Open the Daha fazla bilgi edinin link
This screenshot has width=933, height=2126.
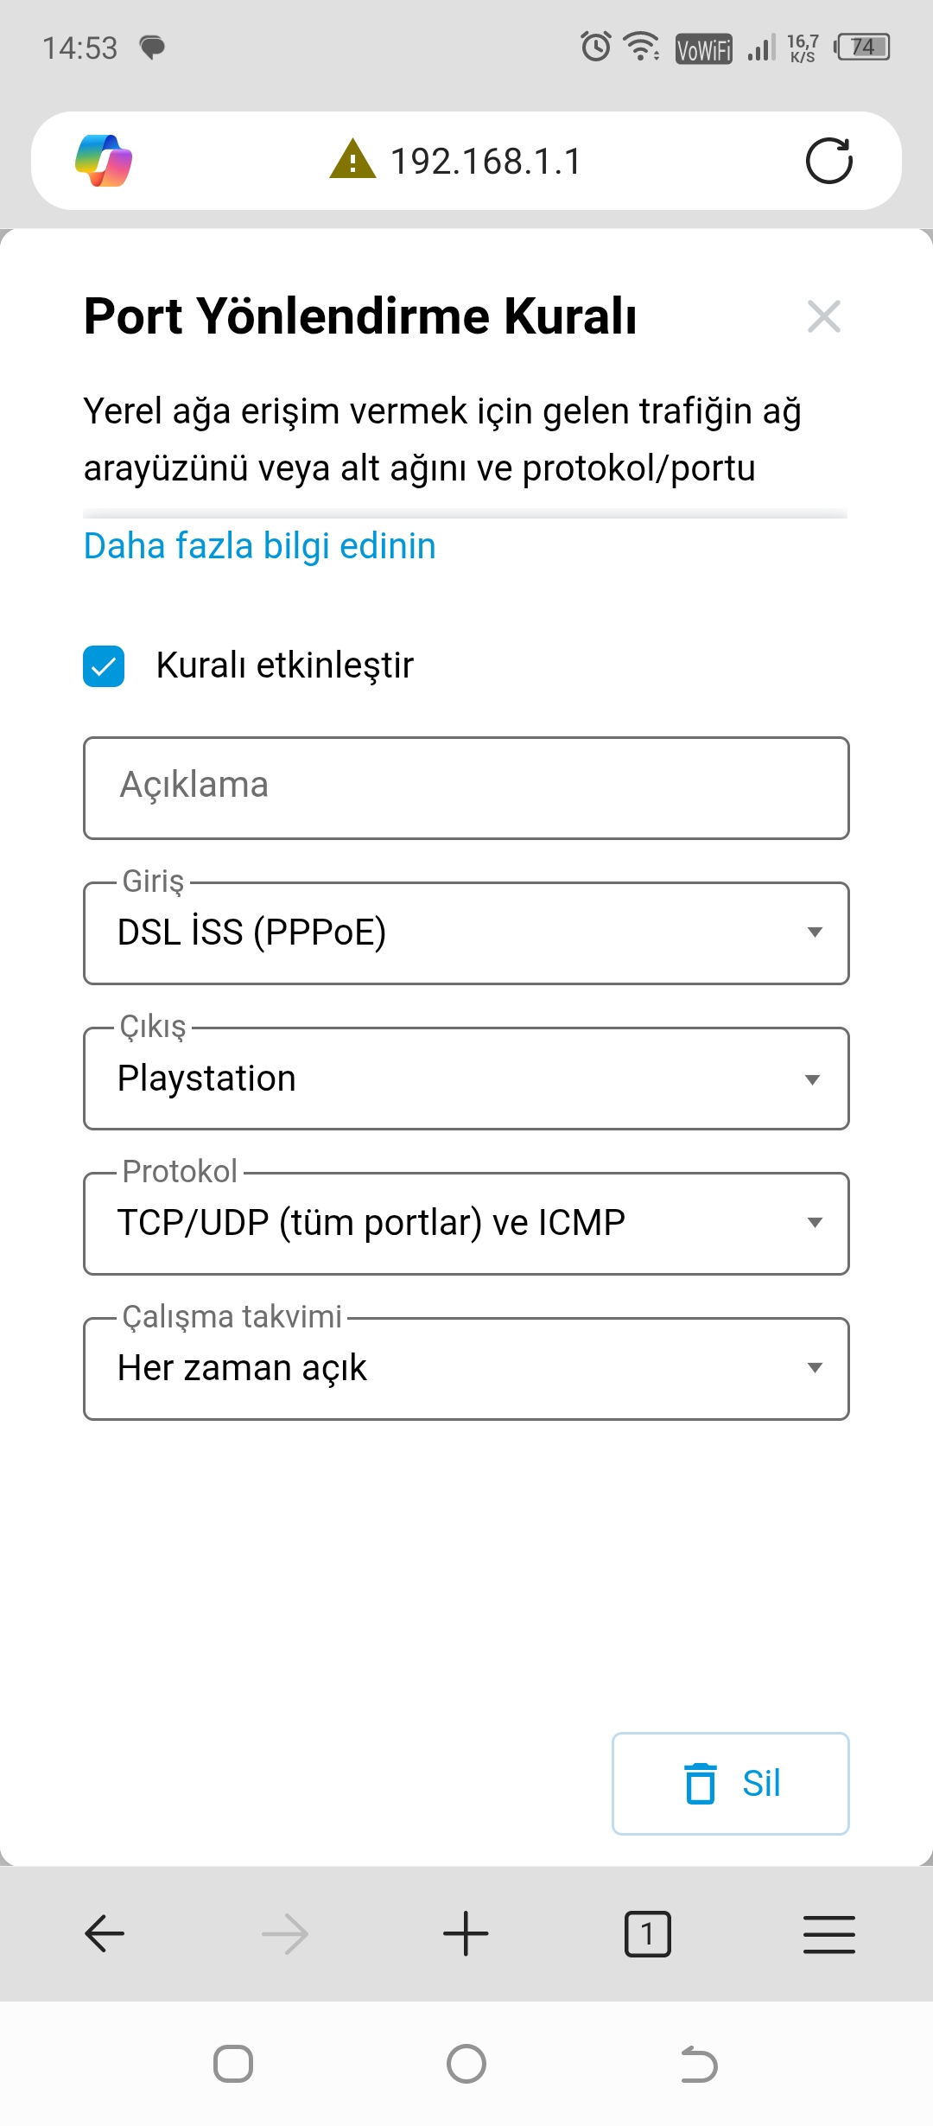pos(260,546)
